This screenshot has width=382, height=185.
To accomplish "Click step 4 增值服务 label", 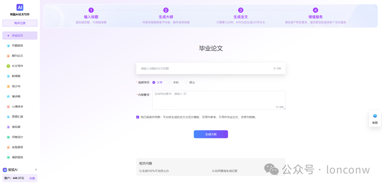I will (x=316, y=17).
